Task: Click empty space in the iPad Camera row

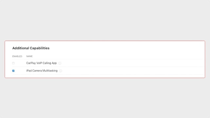Action: 133,71
